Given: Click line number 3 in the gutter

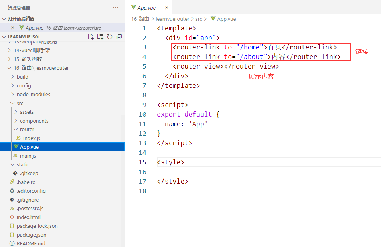Looking at the screenshot, I should tap(144, 47).
